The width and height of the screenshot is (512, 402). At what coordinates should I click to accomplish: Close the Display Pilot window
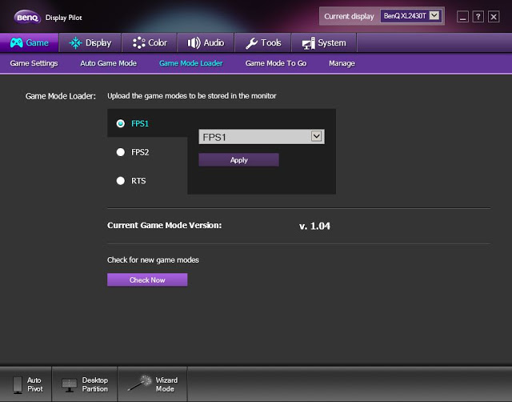click(x=494, y=17)
